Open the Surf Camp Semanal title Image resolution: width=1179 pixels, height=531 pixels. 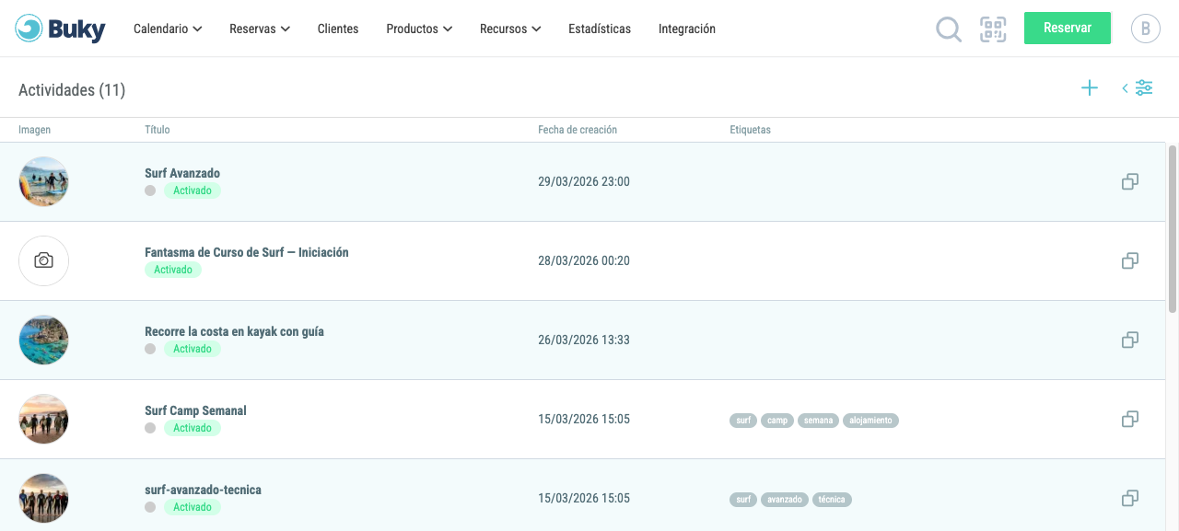[195, 410]
